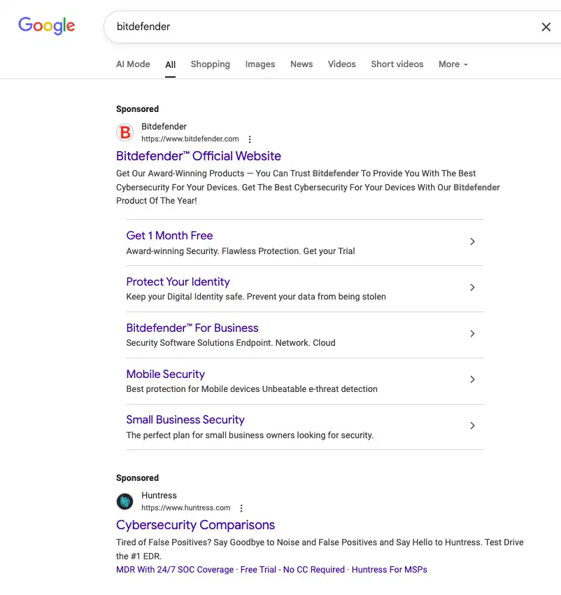Open Free Trial - No CC Required link

pos(292,570)
